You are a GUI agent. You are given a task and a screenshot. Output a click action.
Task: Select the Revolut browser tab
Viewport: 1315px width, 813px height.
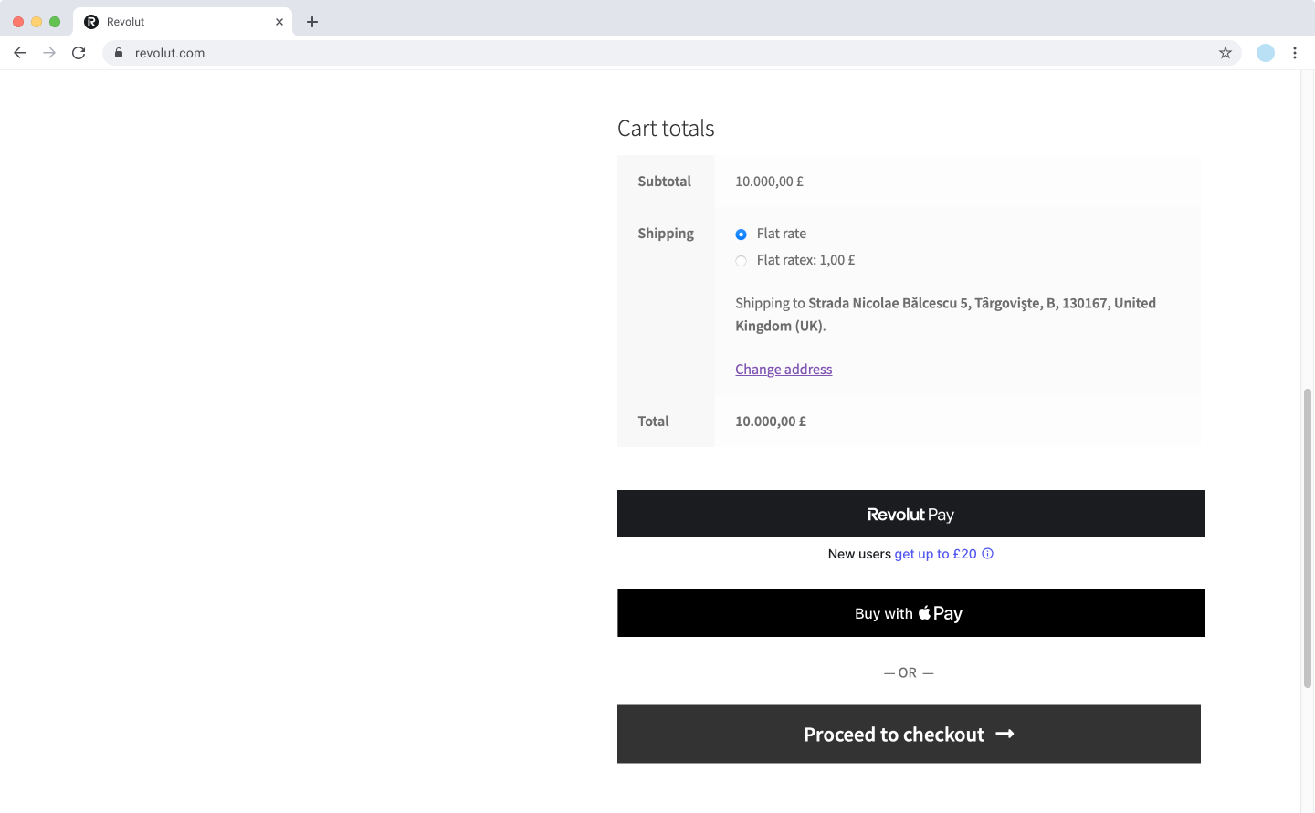183,22
